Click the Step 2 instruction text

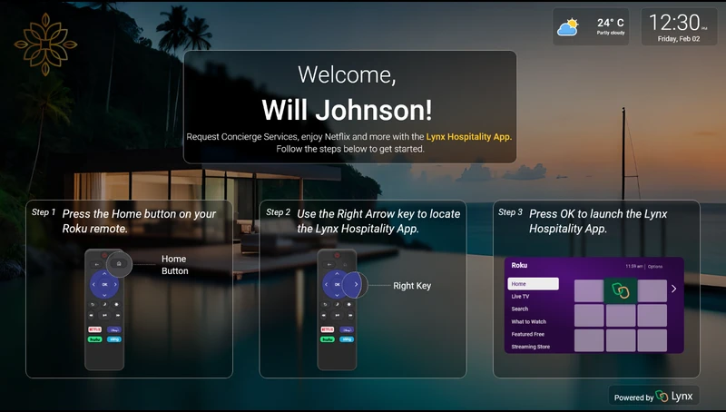pyautogui.click(x=378, y=221)
